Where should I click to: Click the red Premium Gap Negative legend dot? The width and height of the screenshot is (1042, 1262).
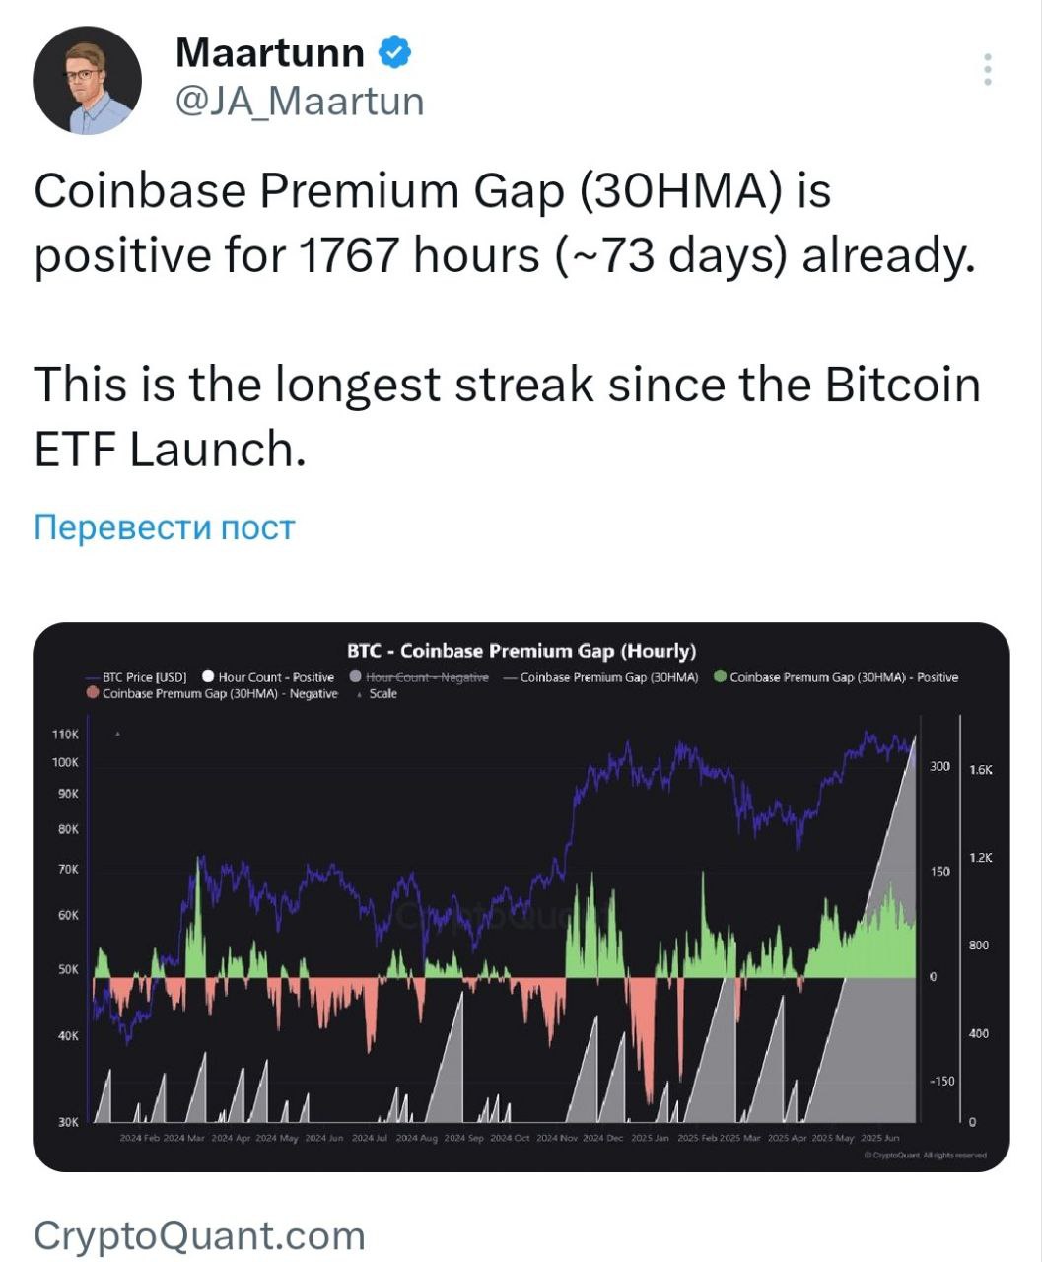click(x=93, y=693)
